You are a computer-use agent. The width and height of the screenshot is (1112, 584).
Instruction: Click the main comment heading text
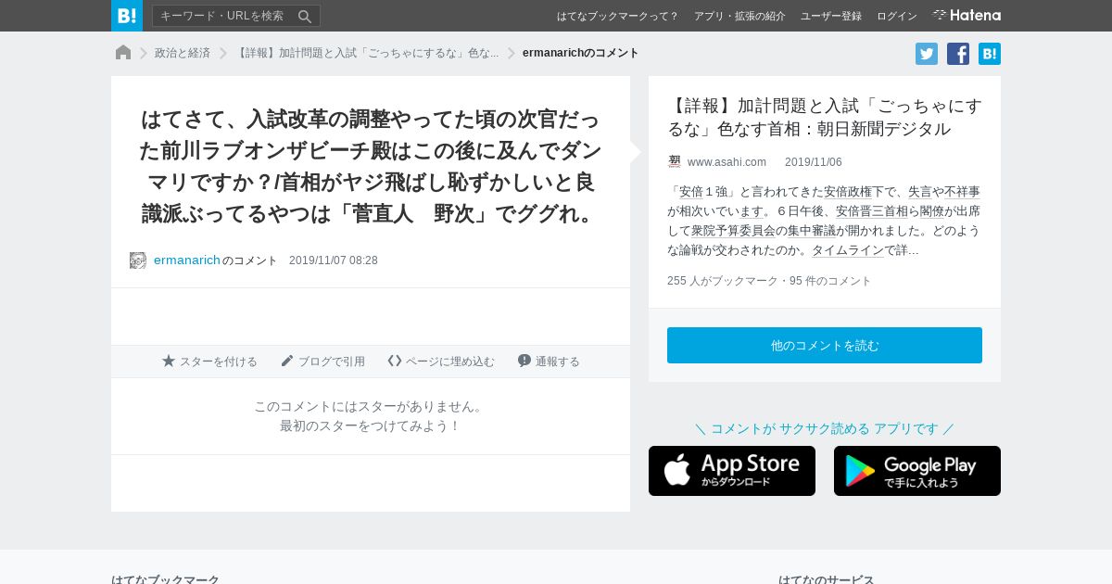(371, 166)
